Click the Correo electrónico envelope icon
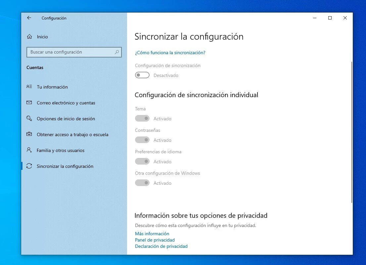This screenshot has height=265, width=366. (29, 103)
